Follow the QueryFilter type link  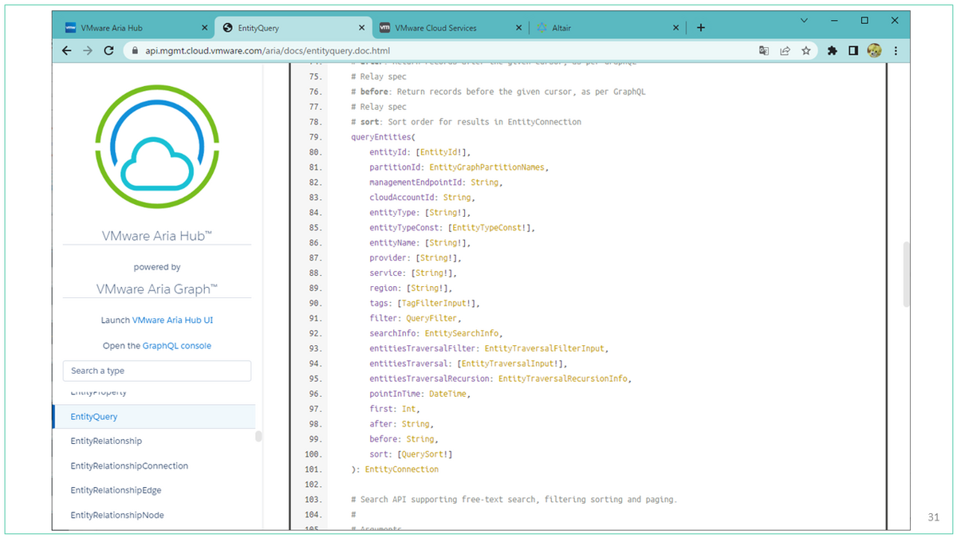click(x=431, y=319)
